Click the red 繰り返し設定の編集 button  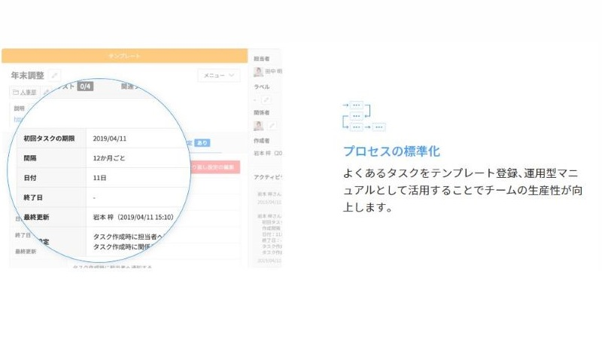[218, 167]
